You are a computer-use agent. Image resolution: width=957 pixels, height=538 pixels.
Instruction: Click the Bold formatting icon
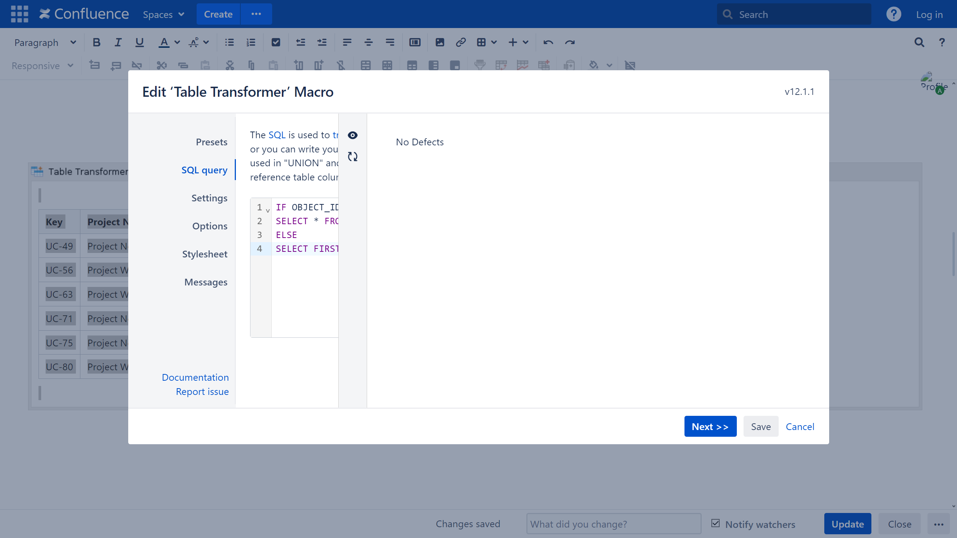(x=96, y=42)
